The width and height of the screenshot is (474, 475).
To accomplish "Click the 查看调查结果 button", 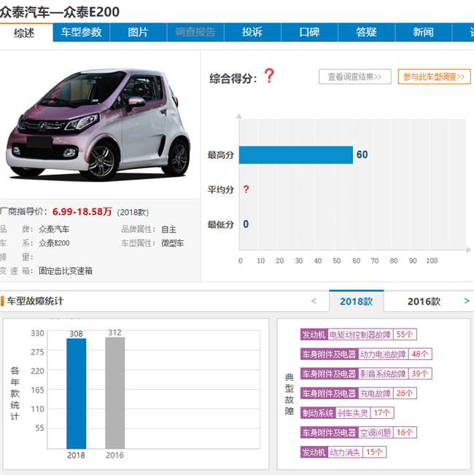I will click(355, 76).
